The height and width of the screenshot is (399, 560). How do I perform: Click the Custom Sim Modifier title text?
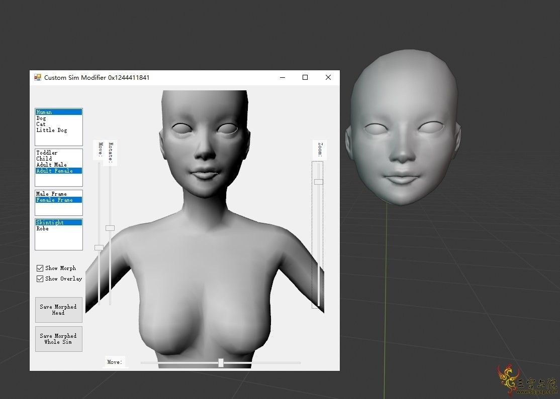pyautogui.click(x=97, y=77)
